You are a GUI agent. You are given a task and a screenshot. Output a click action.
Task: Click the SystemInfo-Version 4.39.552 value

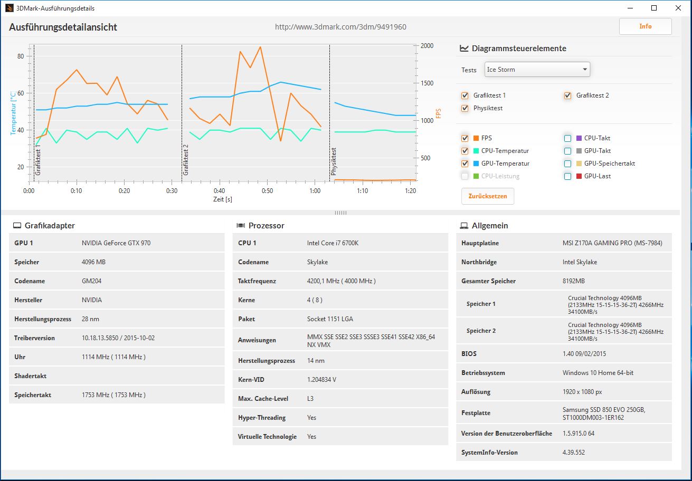pos(574,453)
